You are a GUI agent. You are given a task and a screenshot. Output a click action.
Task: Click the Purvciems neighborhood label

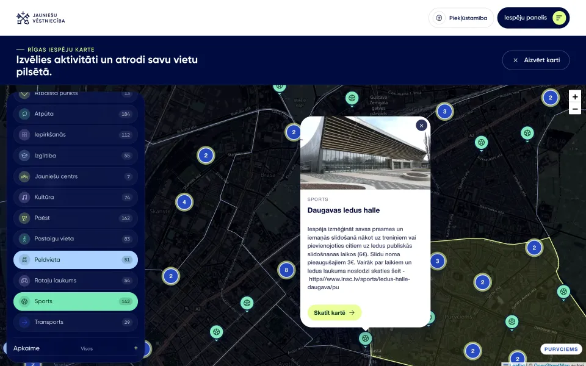(561, 349)
